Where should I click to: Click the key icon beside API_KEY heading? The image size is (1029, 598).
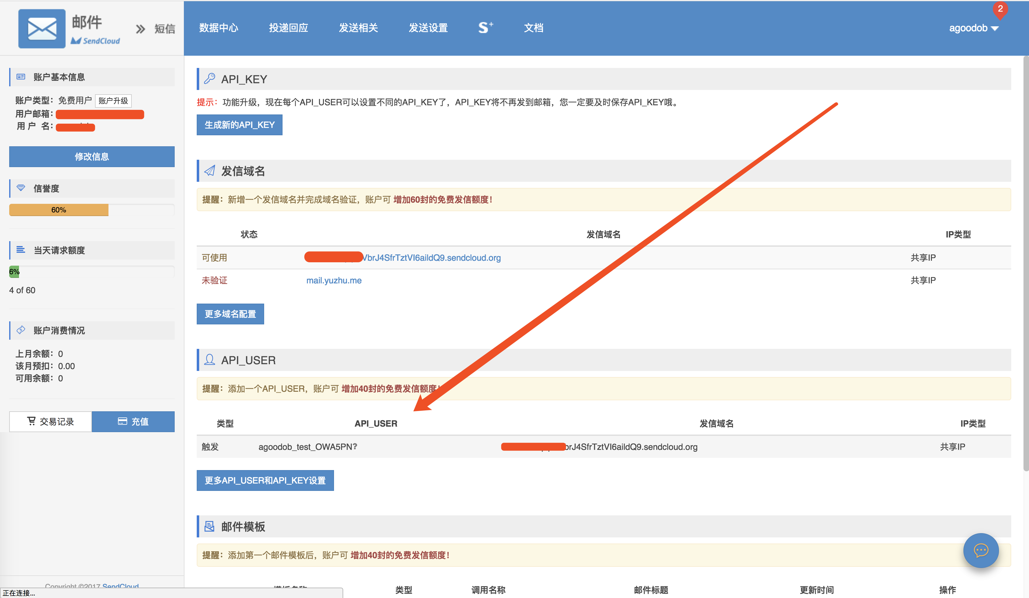pyautogui.click(x=210, y=79)
